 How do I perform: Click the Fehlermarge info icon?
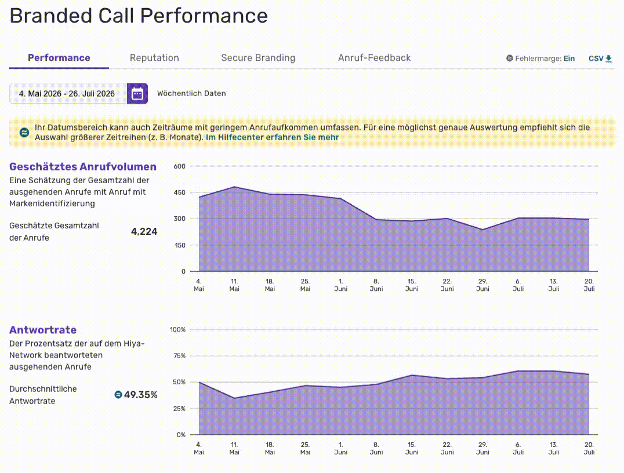tap(509, 59)
